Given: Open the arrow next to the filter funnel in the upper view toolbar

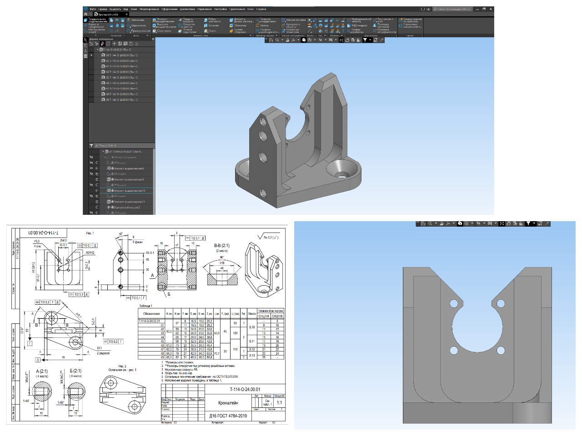Looking at the screenshot, I should pos(370,40).
